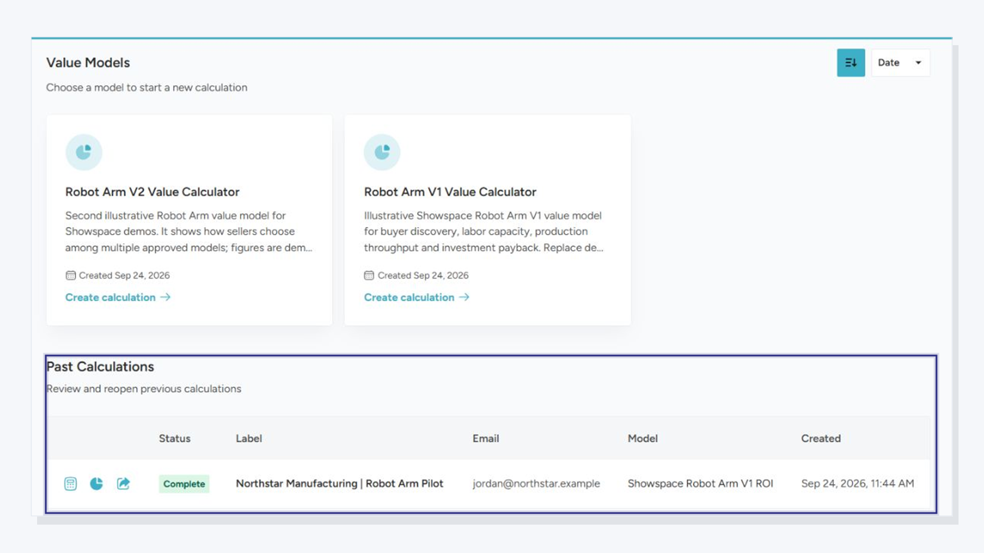
Task: Click the Sep 24, 2026, 11:44 AM cell
Action: (x=858, y=484)
